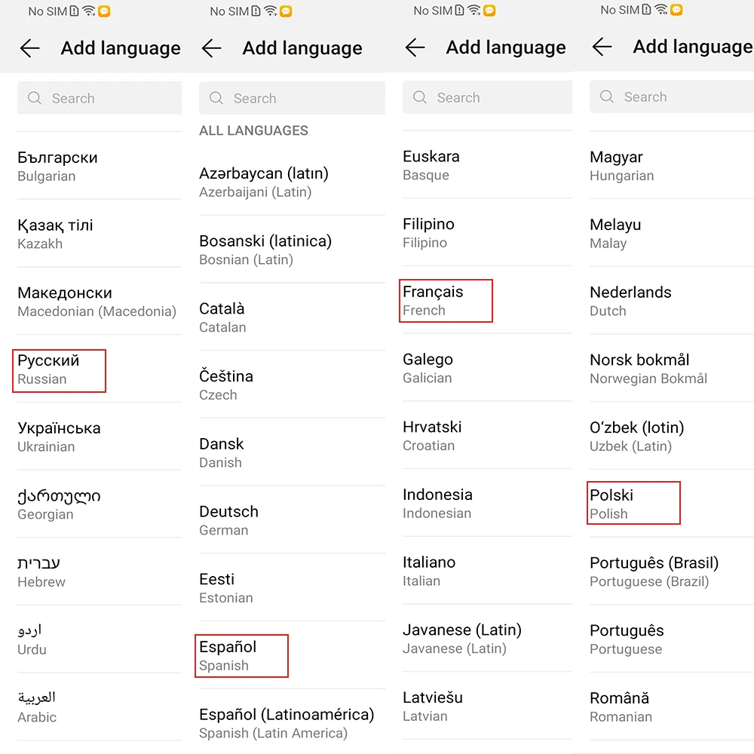The height and width of the screenshot is (754, 754).
Task: Click magnifier icon above the Euskara entry
Action: coord(420,97)
